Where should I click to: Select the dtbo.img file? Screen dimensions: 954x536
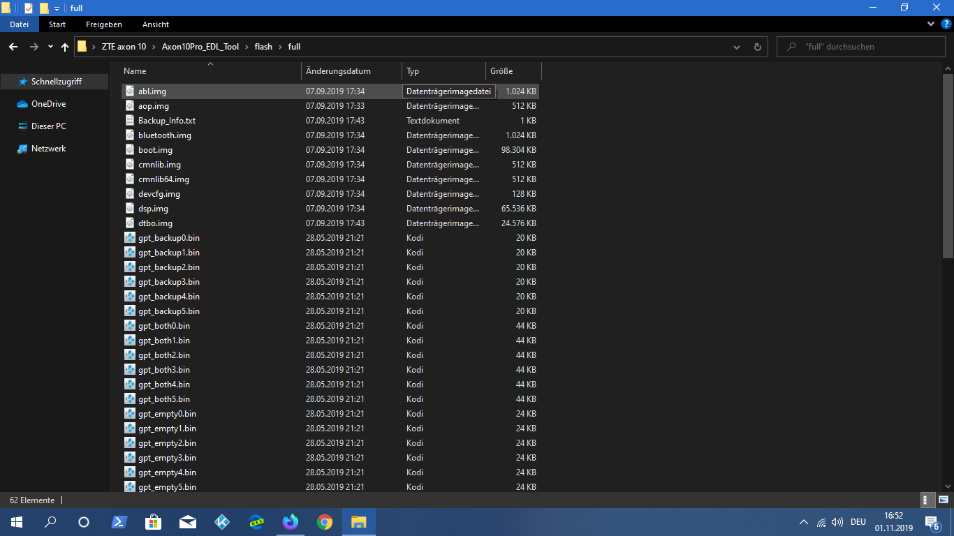click(155, 223)
